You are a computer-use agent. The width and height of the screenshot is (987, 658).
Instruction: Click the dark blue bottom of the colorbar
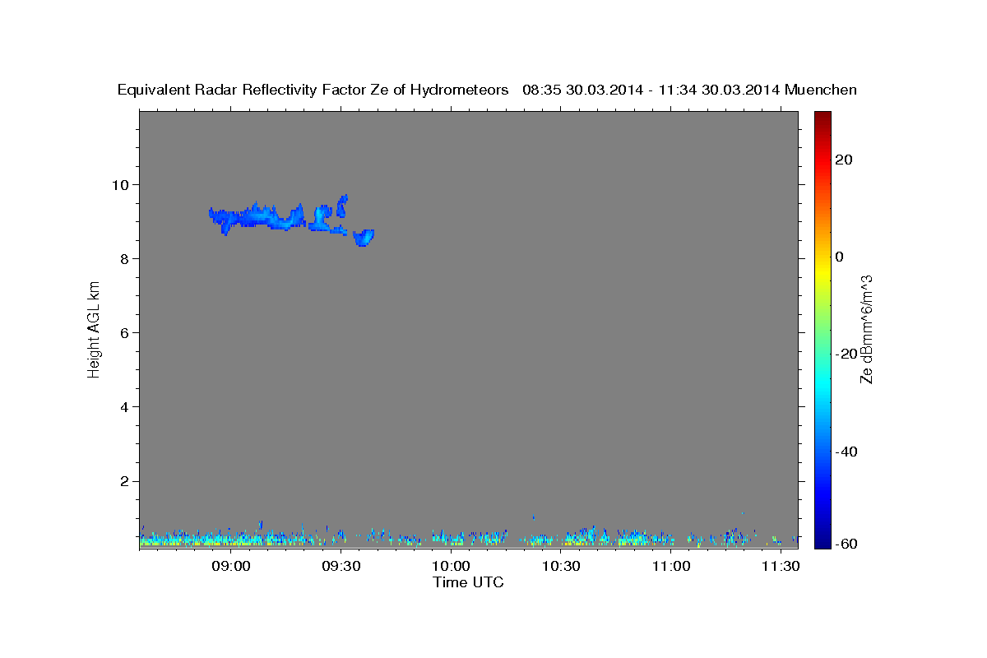822,543
